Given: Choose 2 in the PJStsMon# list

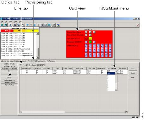Looking at the screenshot, I should click(x=111, y=78).
